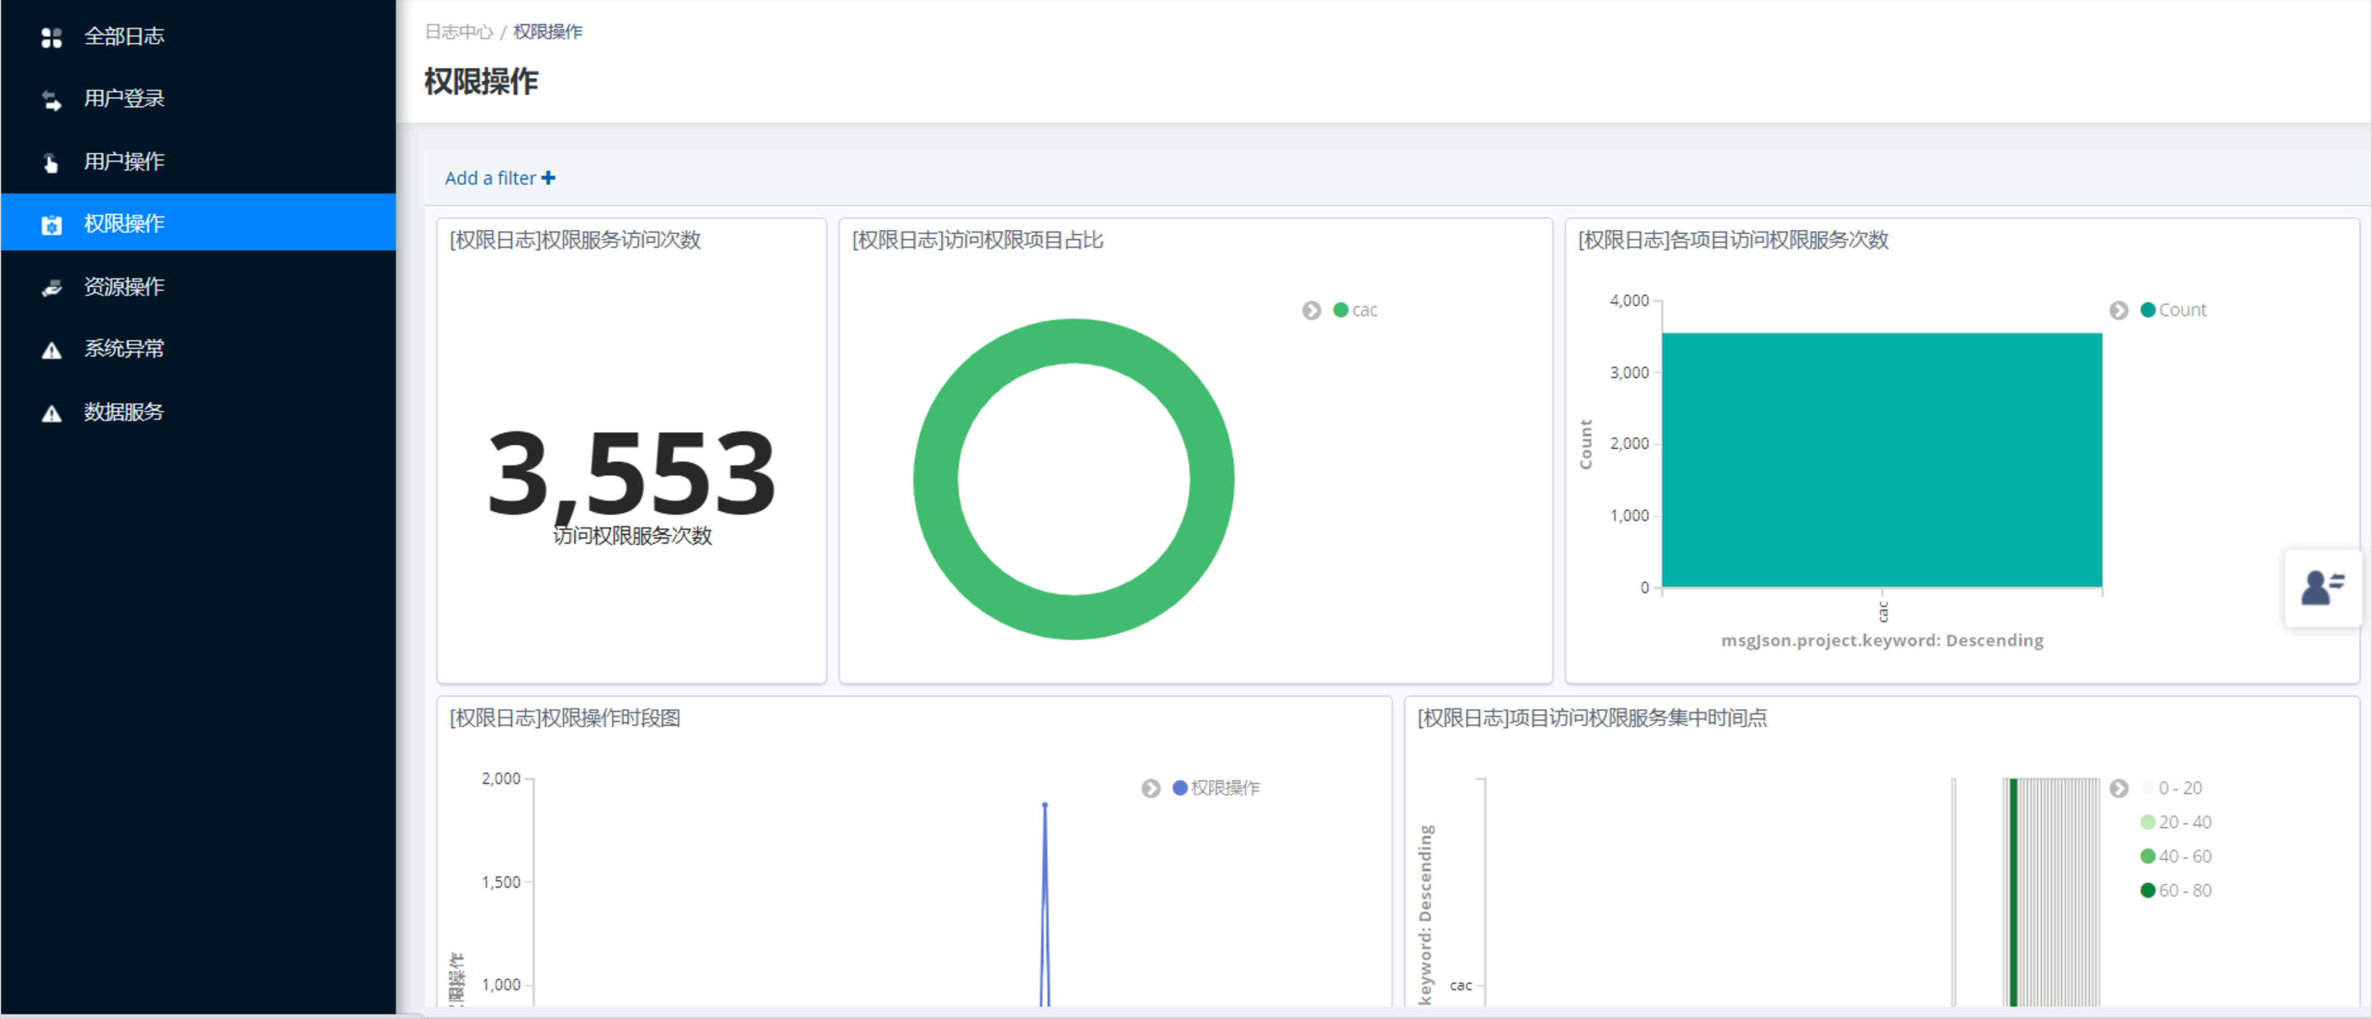This screenshot has height=1019, width=2372.
Task: Click the panel title [权限日志]各项目访问权限服务次数
Action: pos(1733,240)
